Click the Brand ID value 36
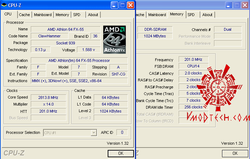This screenshot has width=250, height=159. point(95,36)
